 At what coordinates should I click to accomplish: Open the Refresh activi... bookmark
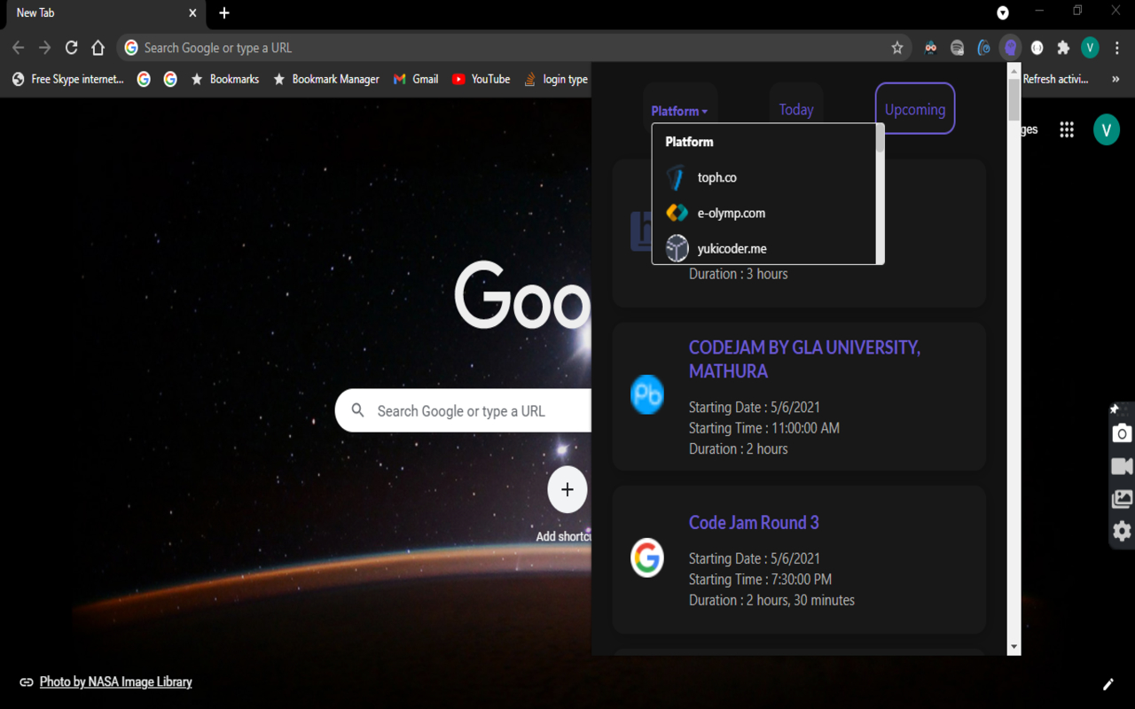coord(1055,79)
